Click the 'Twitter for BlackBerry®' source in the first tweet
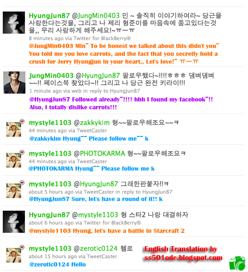Screen dimensions: 248x272 102,38
